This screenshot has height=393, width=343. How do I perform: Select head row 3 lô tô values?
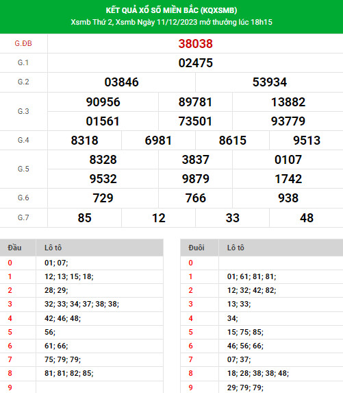[81, 304]
